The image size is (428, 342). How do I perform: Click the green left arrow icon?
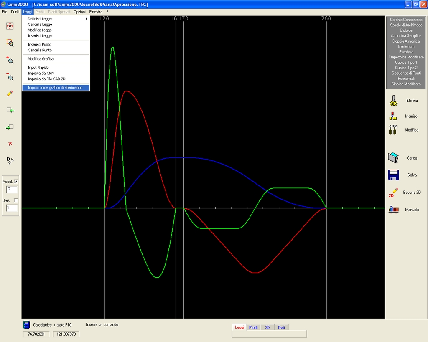point(10,110)
